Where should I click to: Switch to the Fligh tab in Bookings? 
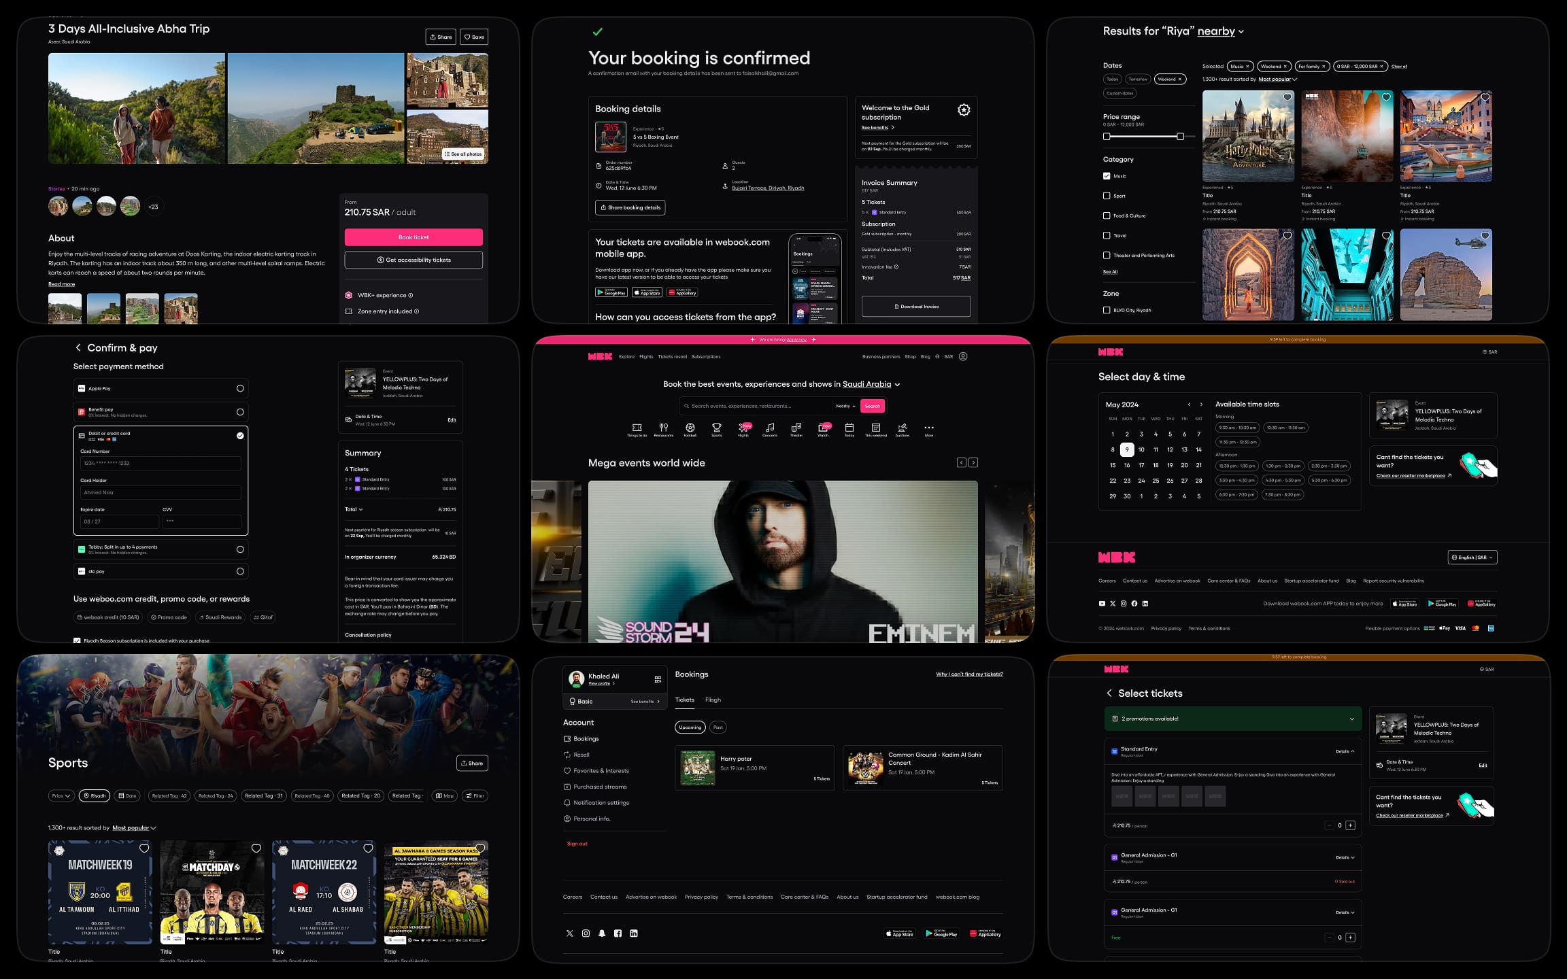pos(713,700)
